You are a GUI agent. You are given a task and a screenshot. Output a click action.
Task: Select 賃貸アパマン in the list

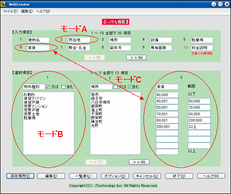(35, 98)
